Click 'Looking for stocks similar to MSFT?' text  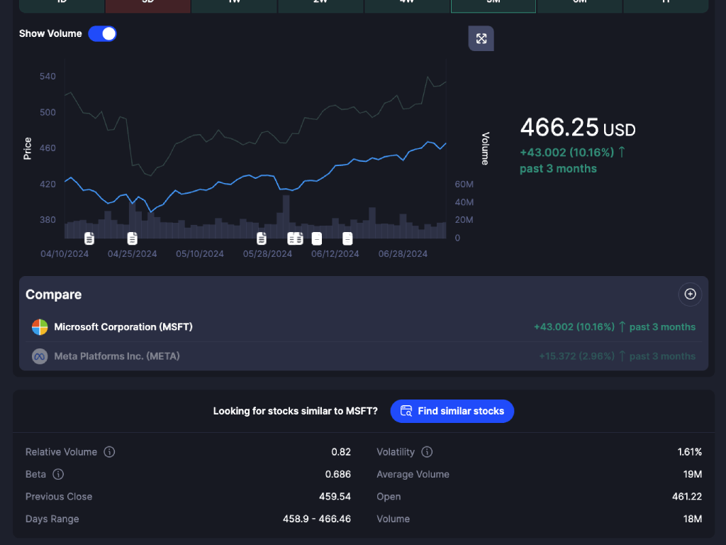pos(296,411)
